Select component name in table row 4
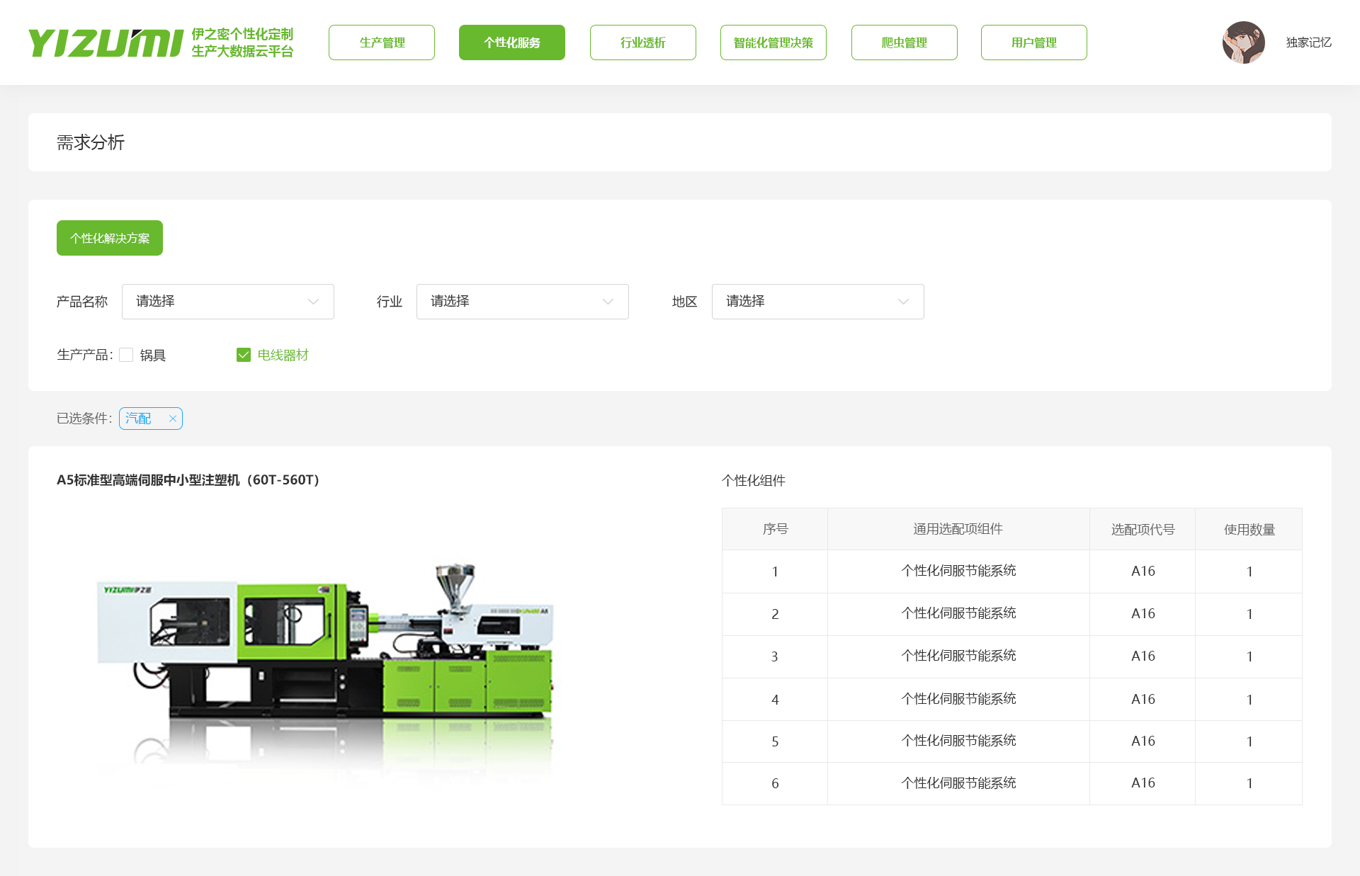The width and height of the screenshot is (1360, 876). (x=958, y=699)
